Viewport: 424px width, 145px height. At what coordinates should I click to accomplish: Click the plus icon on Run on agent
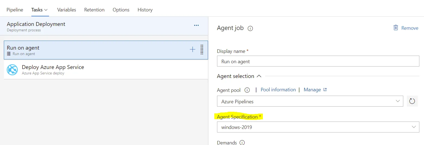[x=193, y=49]
